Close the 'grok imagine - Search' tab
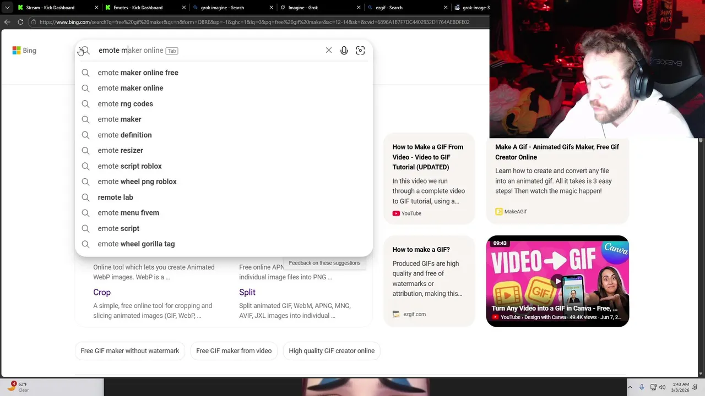Screen dimensions: 705x396 272,8
